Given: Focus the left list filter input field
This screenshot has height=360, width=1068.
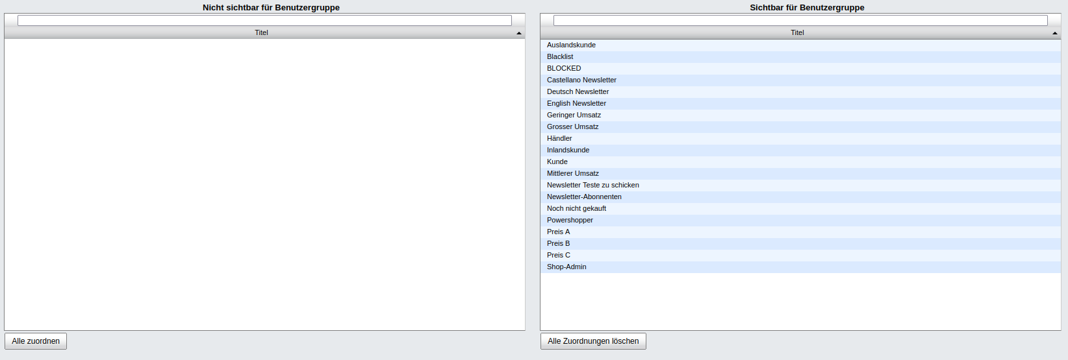Looking at the screenshot, I should tap(264, 21).
